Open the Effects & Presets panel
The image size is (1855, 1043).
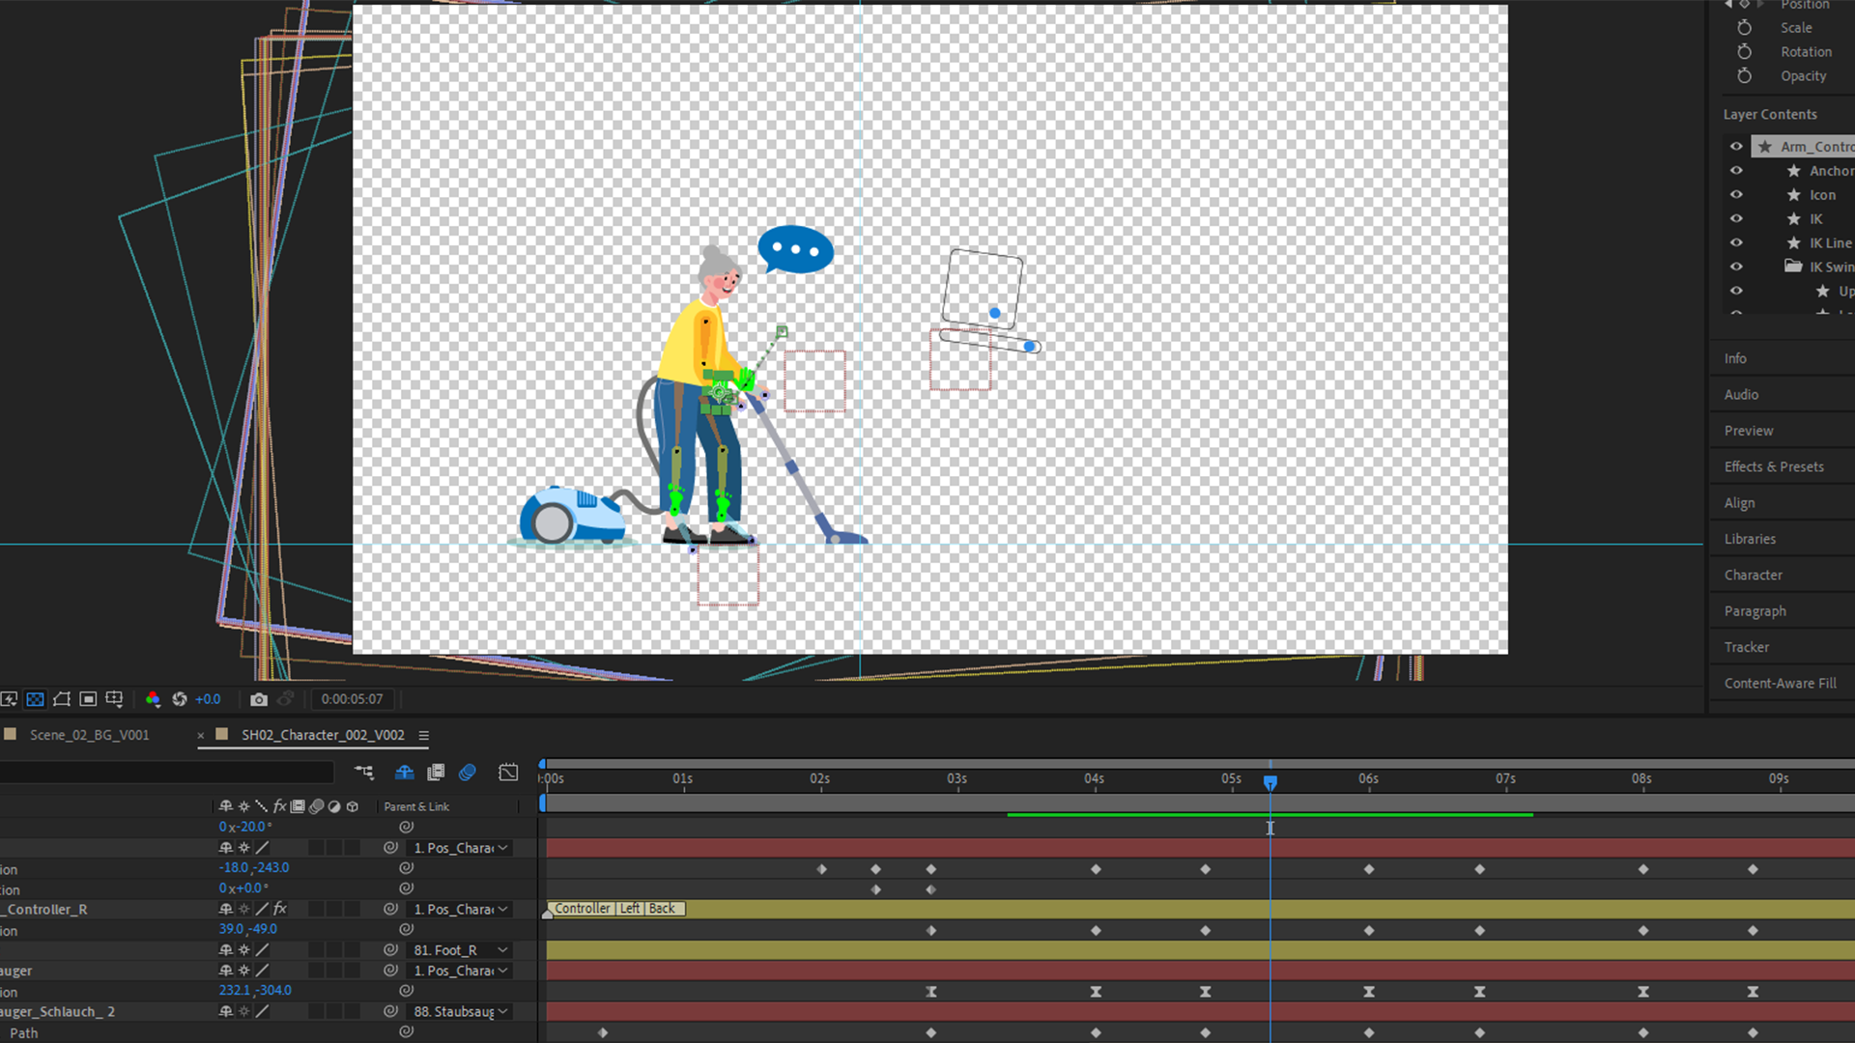(1774, 466)
